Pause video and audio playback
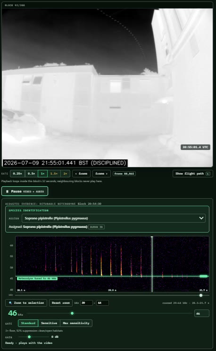 (x=25, y=191)
